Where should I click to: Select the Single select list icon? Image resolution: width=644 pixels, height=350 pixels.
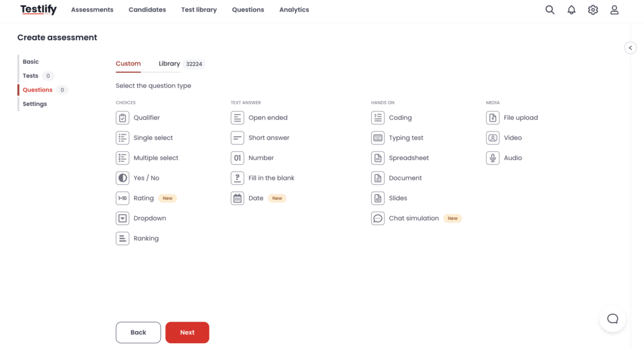(123, 138)
